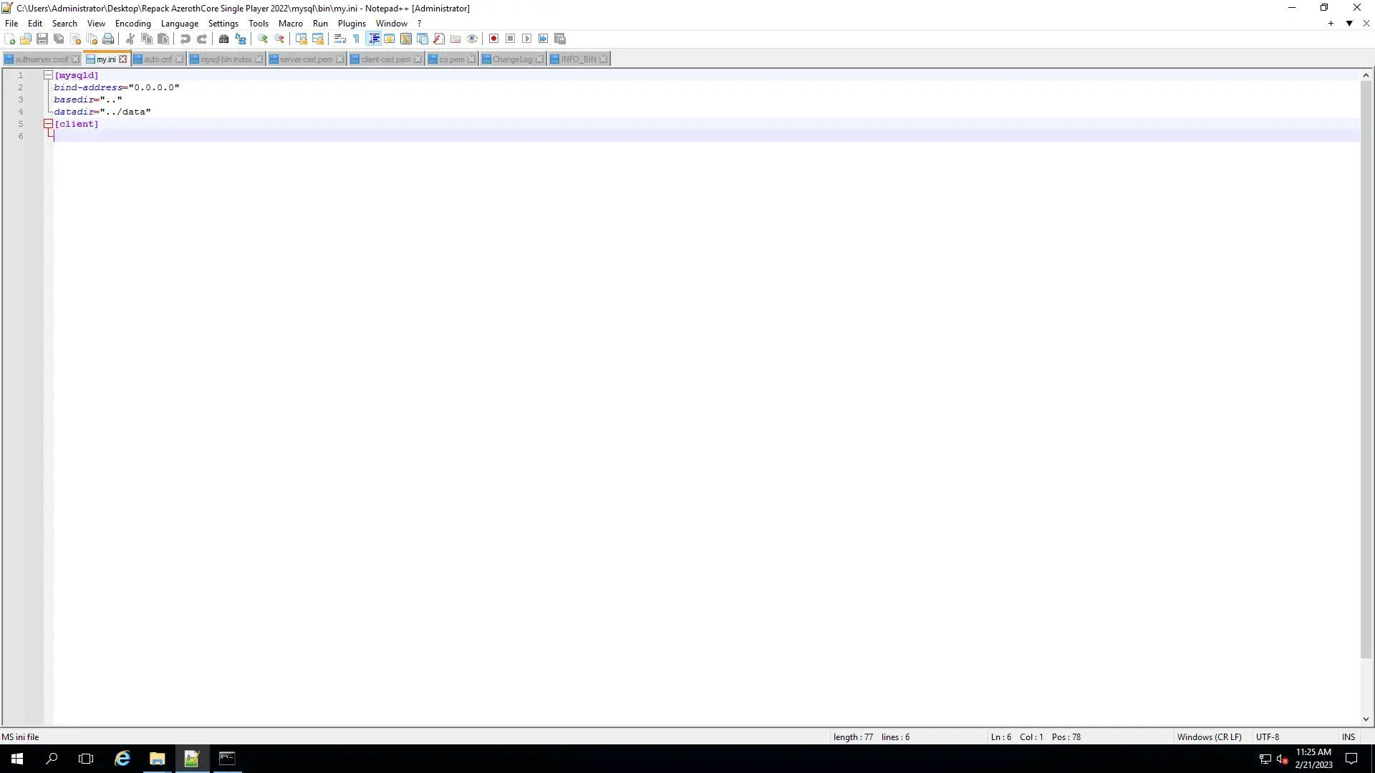Close the ca.pem tab

471,59
